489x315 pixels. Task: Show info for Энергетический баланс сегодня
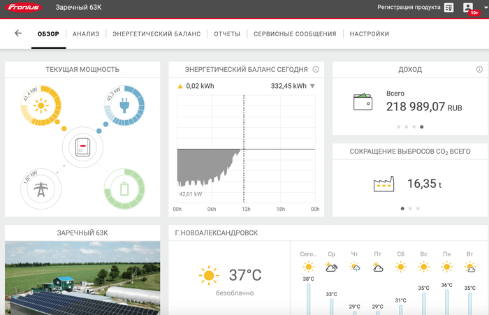click(316, 70)
